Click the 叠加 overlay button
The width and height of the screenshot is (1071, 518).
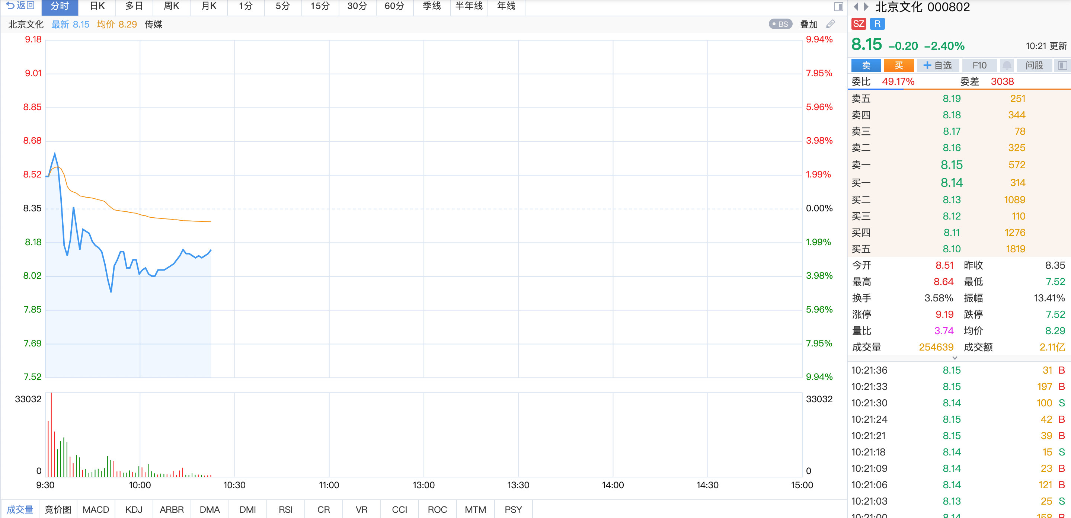pyautogui.click(x=809, y=25)
